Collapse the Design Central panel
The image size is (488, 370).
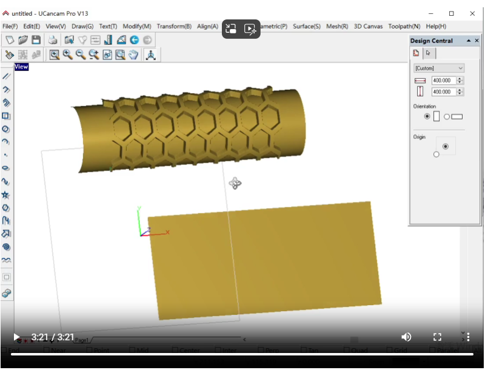[468, 41]
